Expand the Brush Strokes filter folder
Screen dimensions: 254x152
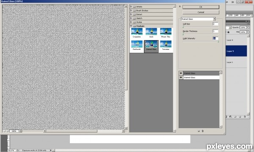131,10
